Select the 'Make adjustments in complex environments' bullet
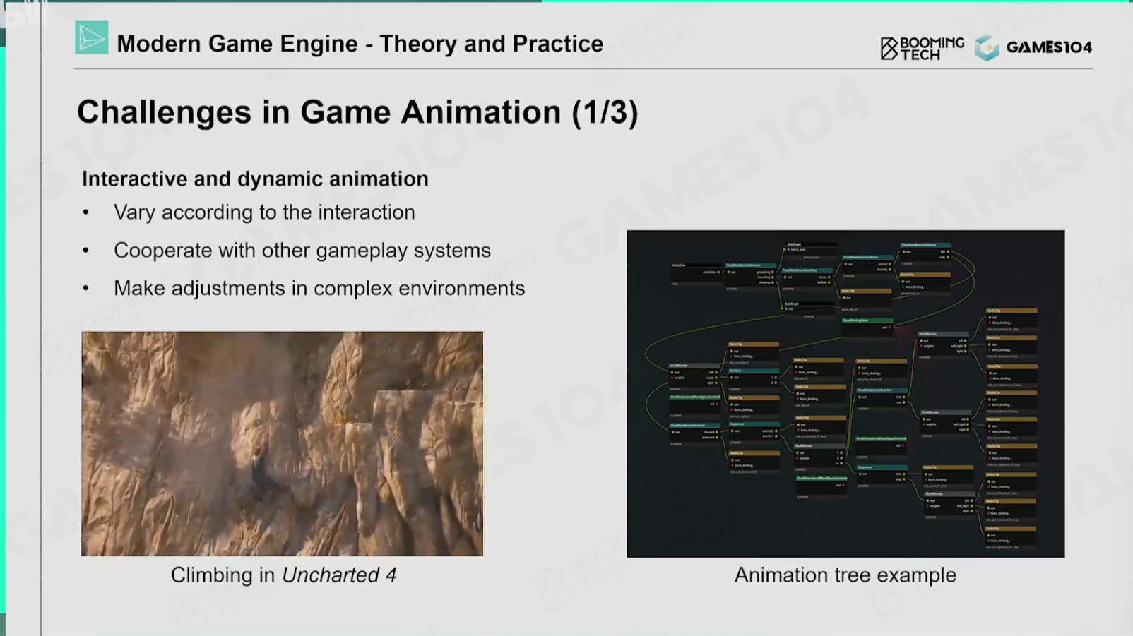The height and width of the screenshot is (636, 1133). pos(319,289)
